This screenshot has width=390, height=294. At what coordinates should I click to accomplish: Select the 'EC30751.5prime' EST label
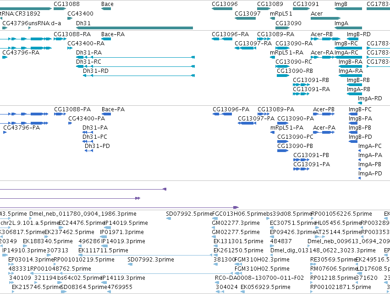pyautogui.click(x=293, y=223)
